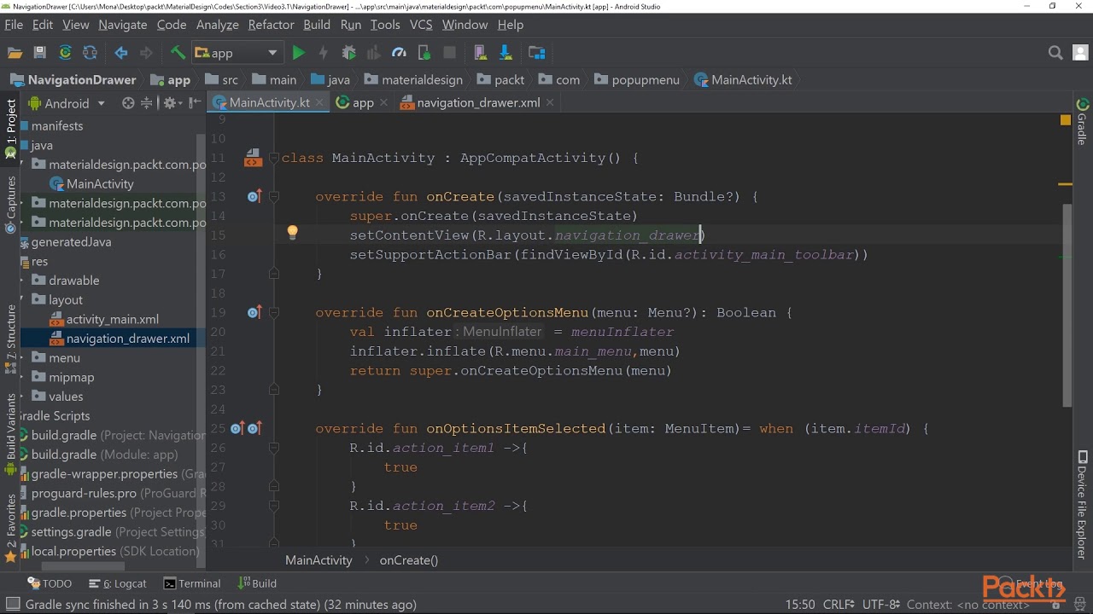Run the app with the green play icon

point(298,53)
